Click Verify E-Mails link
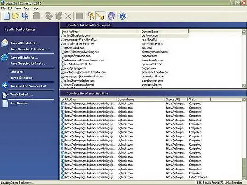 click(21, 94)
